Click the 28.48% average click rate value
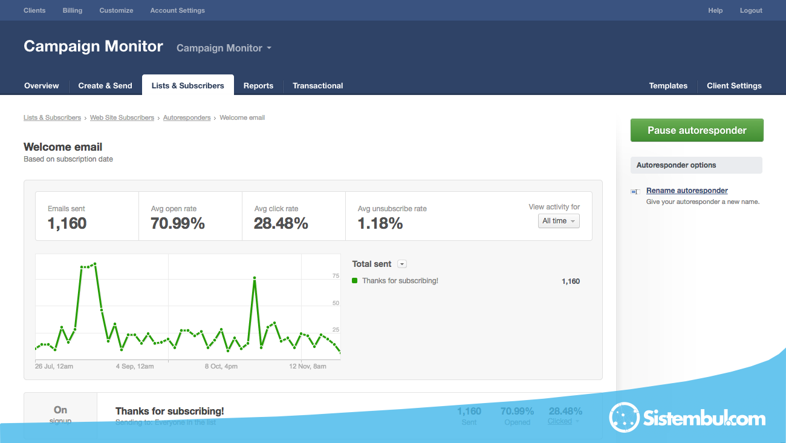This screenshot has height=443, width=786. pos(281,223)
